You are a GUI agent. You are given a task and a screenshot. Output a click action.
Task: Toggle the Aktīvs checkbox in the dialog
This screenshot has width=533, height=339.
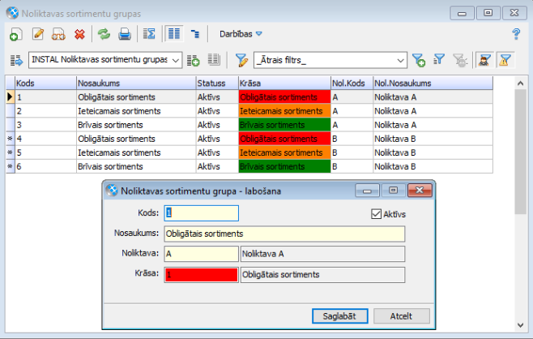click(376, 214)
